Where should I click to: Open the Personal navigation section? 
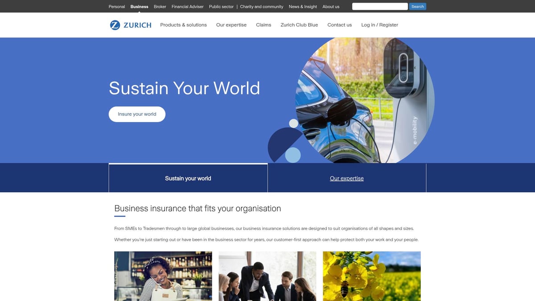[x=116, y=6]
